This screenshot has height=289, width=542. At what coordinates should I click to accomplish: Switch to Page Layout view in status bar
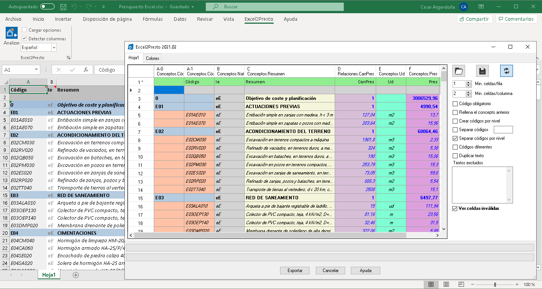tap(446, 284)
